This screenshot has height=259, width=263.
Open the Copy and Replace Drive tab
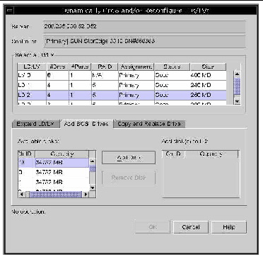coord(149,124)
